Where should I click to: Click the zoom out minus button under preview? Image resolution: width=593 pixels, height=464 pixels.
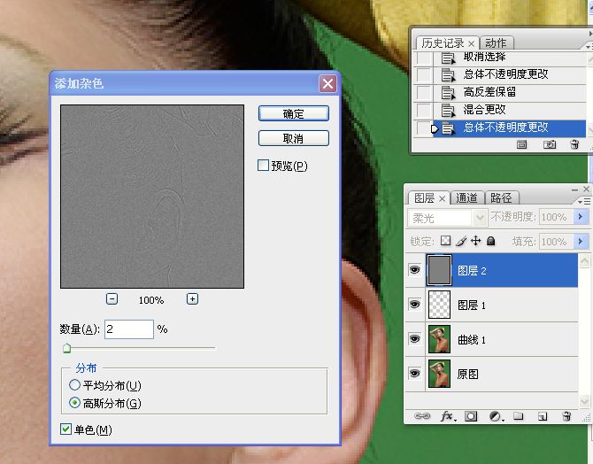point(112,299)
